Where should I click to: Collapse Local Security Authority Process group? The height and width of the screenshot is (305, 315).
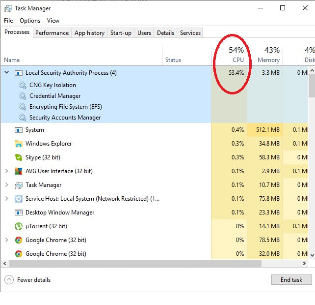(x=7, y=72)
